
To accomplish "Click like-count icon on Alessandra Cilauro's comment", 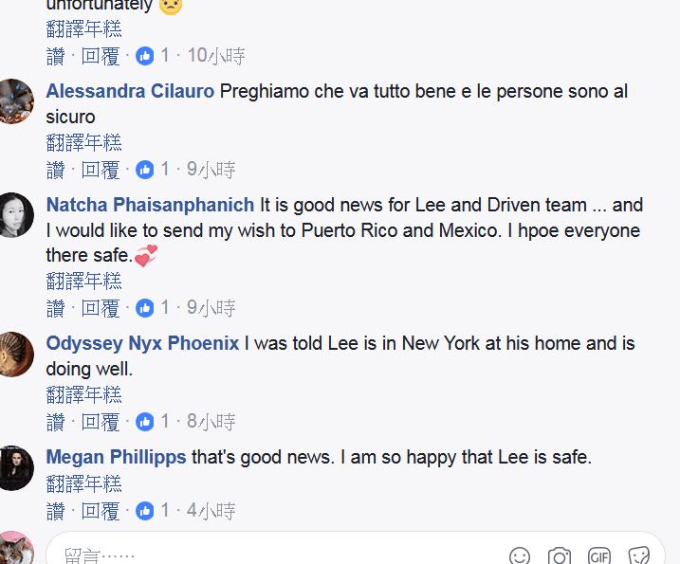I will point(145,170).
